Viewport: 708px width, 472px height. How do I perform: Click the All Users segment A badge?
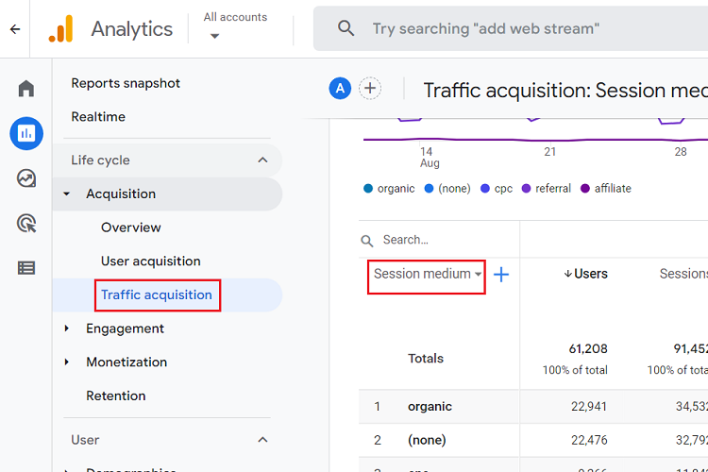pos(340,88)
